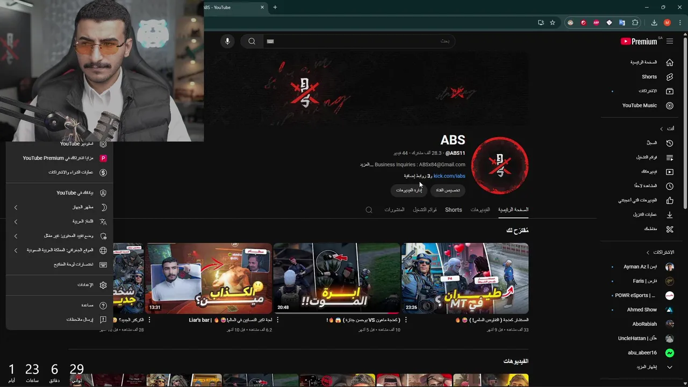Open the browser downloads icon

[654, 23]
